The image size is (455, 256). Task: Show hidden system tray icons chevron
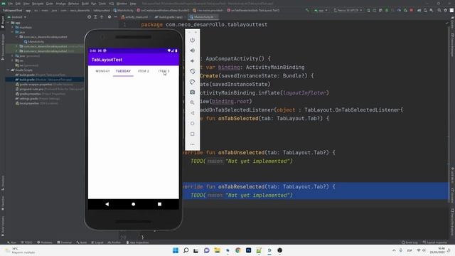click(x=394, y=250)
